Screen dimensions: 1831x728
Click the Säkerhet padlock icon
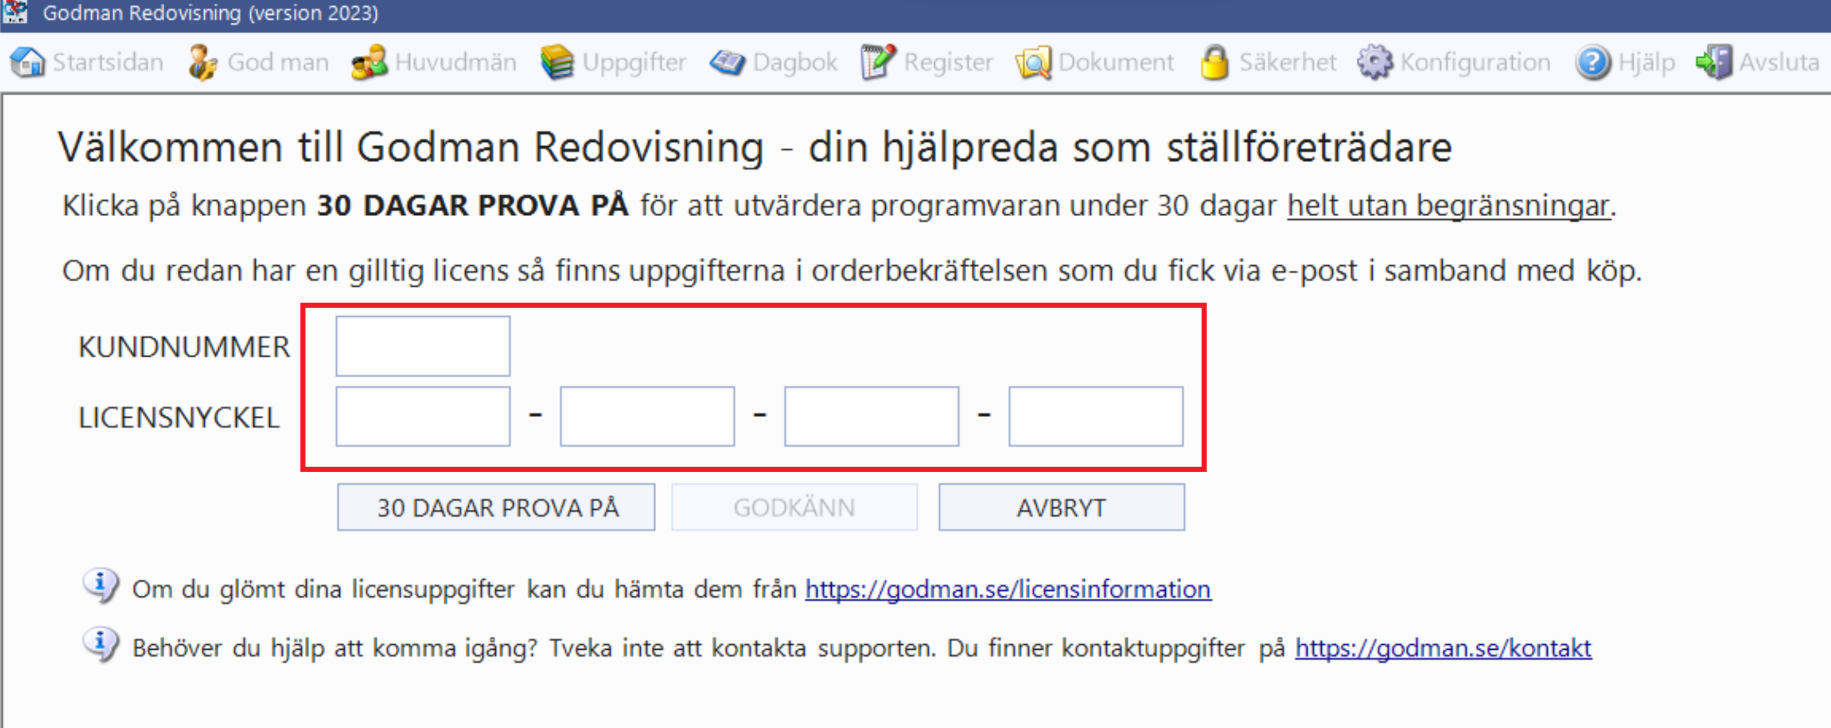[x=1215, y=62]
